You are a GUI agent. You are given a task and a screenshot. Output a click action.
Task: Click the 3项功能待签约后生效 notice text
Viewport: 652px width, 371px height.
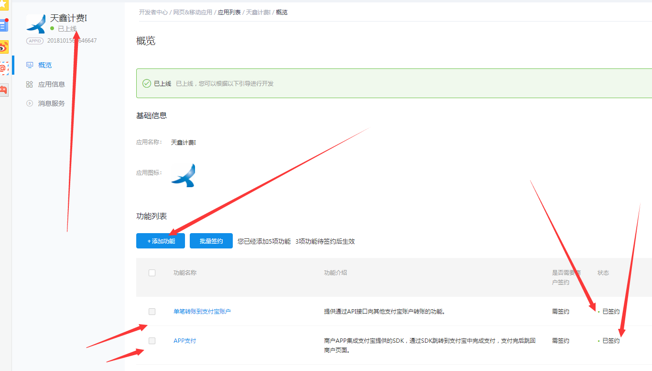(325, 241)
